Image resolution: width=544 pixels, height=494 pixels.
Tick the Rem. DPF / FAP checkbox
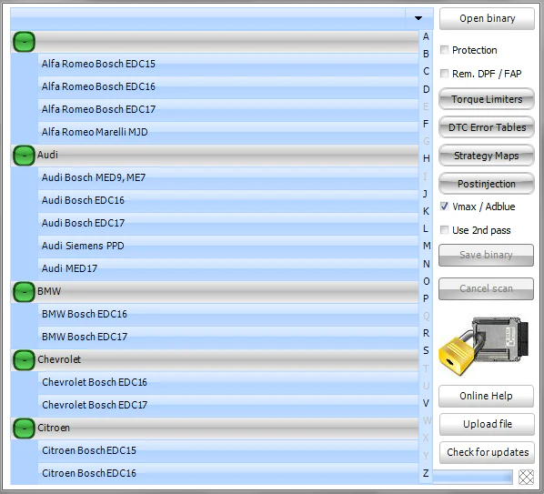tap(444, 74)
